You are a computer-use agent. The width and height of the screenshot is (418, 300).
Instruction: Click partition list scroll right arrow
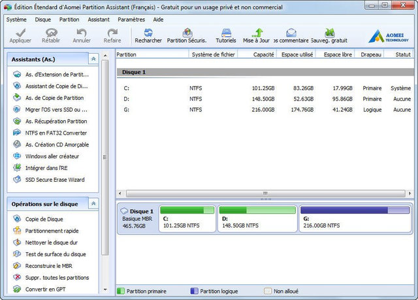(410, 193)
